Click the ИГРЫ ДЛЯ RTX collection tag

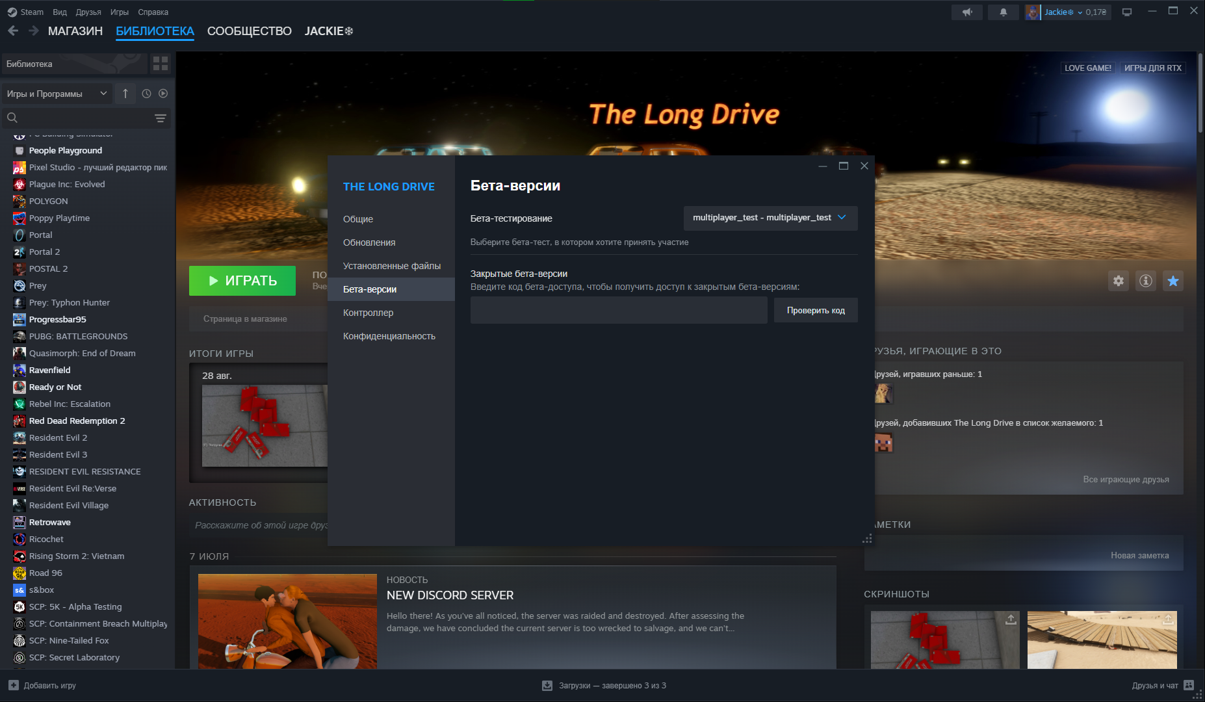[1153, 68]
